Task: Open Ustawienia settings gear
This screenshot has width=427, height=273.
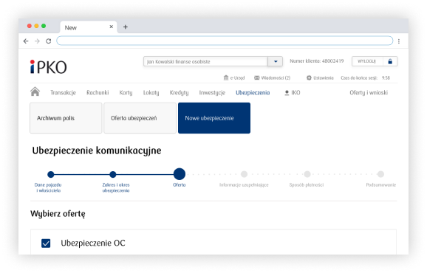Action: pos(320,77)
